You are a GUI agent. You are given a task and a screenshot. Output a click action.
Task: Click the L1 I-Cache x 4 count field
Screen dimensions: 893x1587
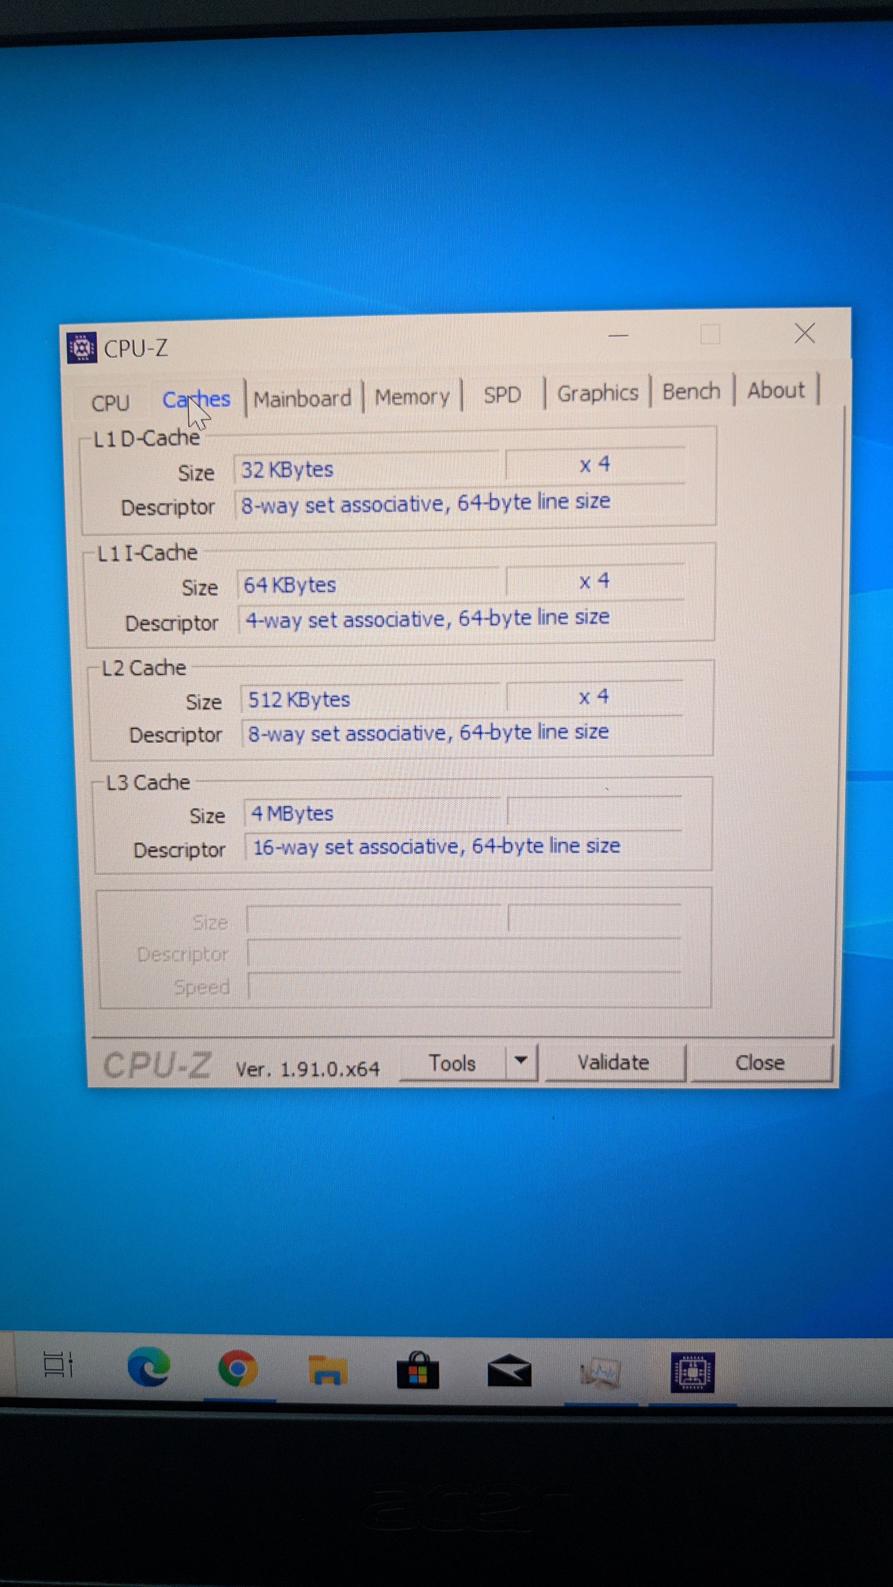point(595,581)
